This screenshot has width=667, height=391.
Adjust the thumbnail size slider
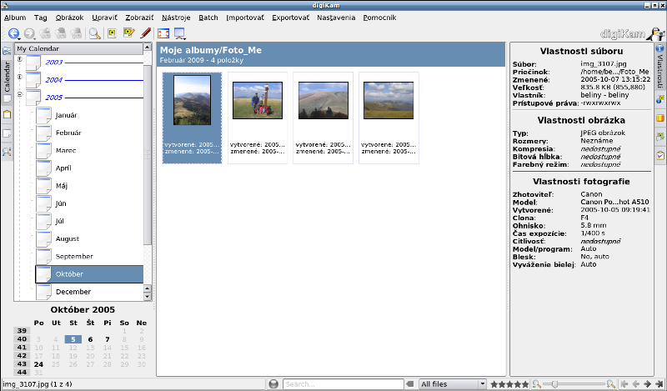coord(554,384)
